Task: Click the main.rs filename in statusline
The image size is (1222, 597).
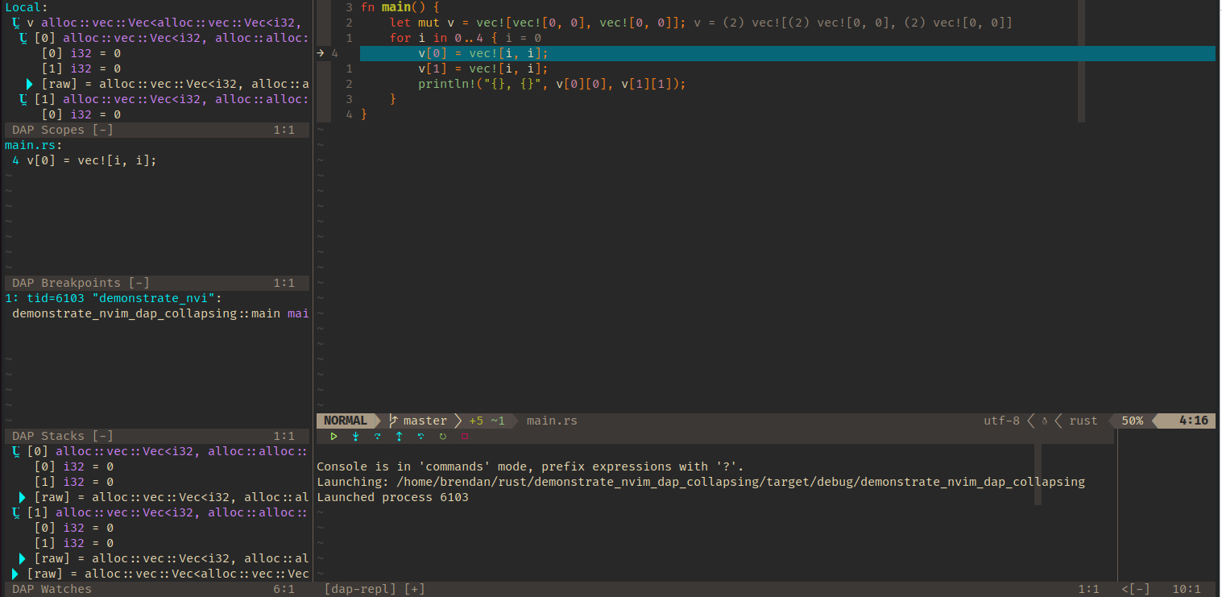Action: [x=551, y=420]
